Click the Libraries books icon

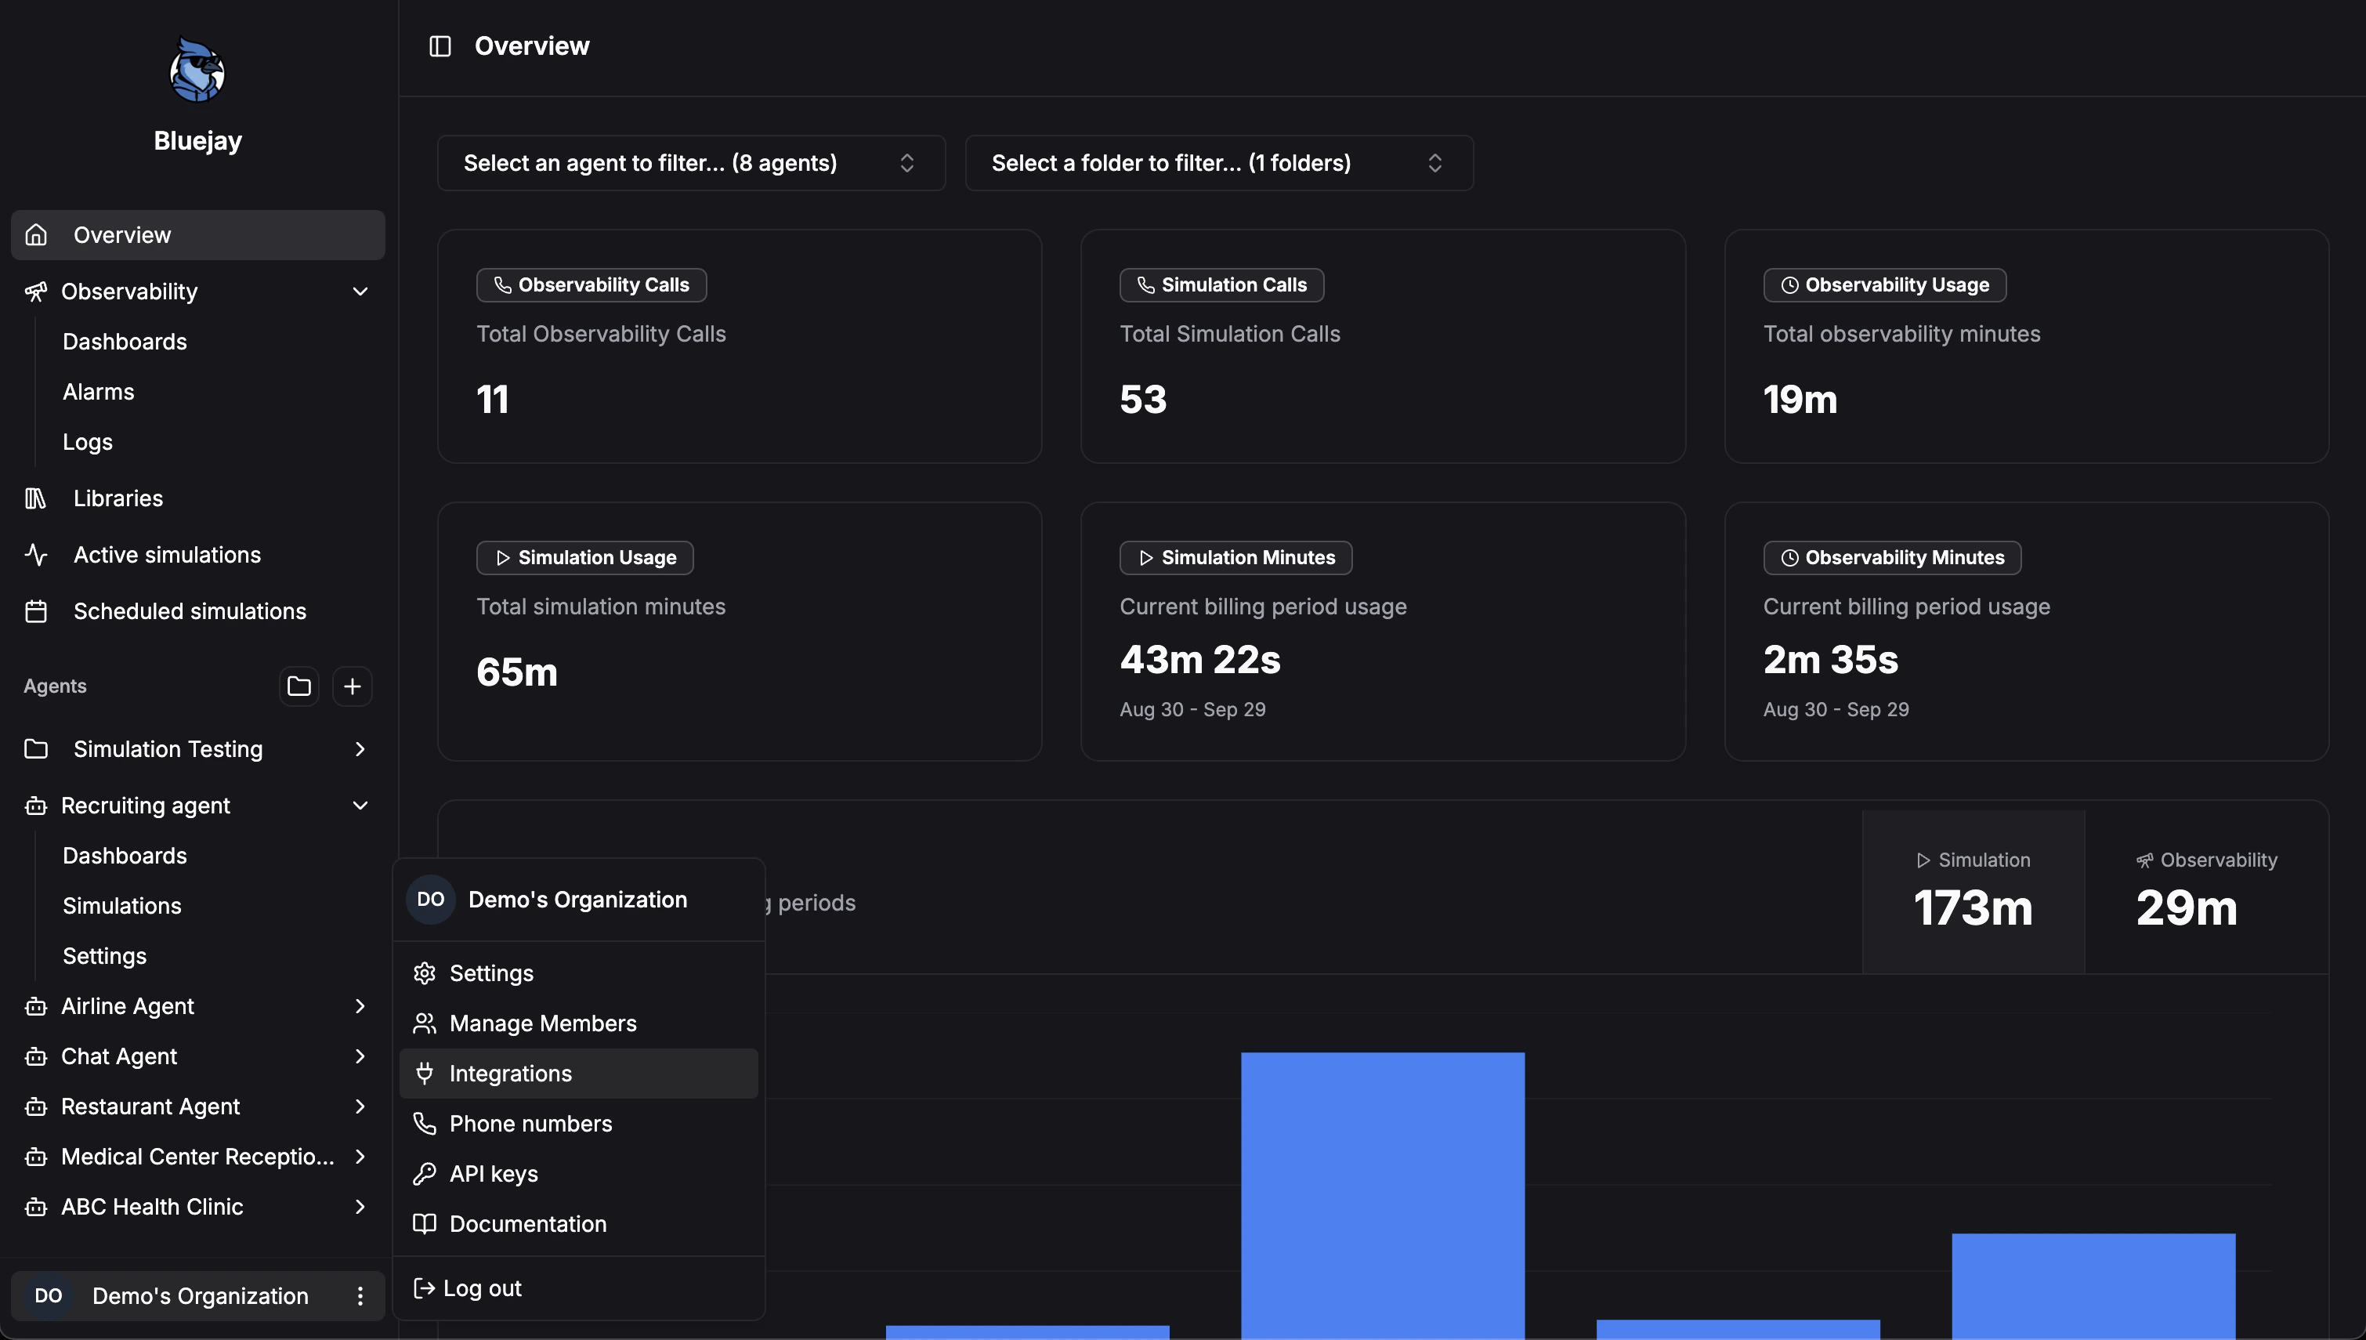click(36, 498)
